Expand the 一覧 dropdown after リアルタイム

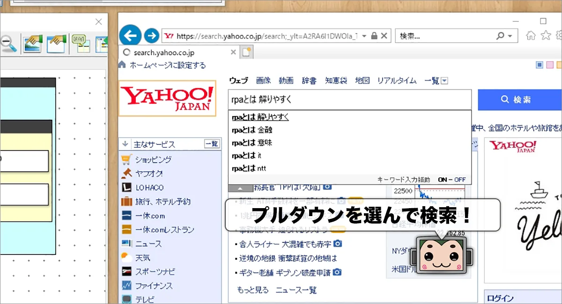pos(444,81)
